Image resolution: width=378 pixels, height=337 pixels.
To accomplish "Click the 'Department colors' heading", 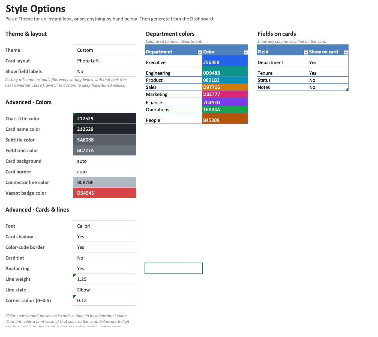I will point(170,34).
